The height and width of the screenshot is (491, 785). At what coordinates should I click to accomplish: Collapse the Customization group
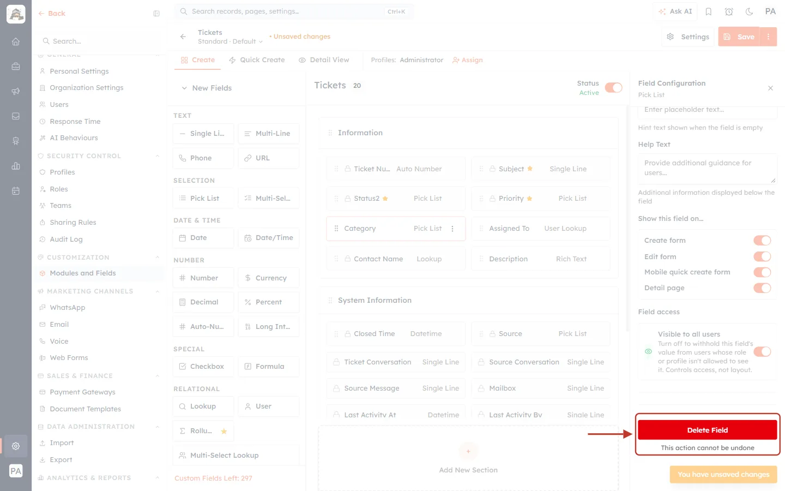point(158,258)
